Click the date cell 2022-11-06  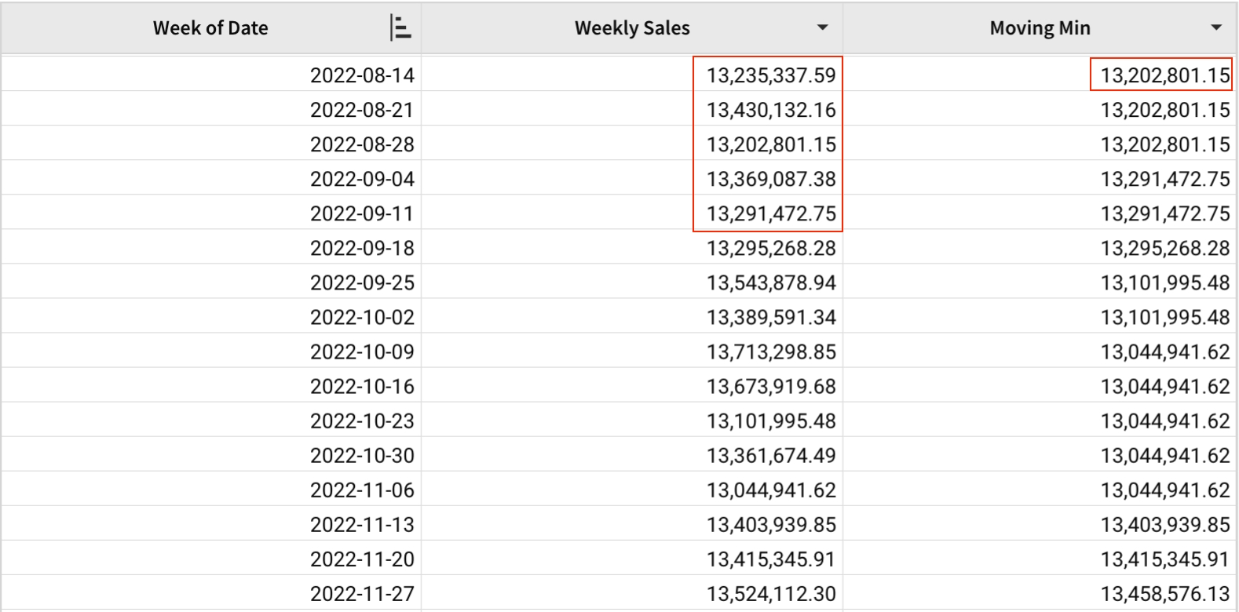[x=362, y=490]
